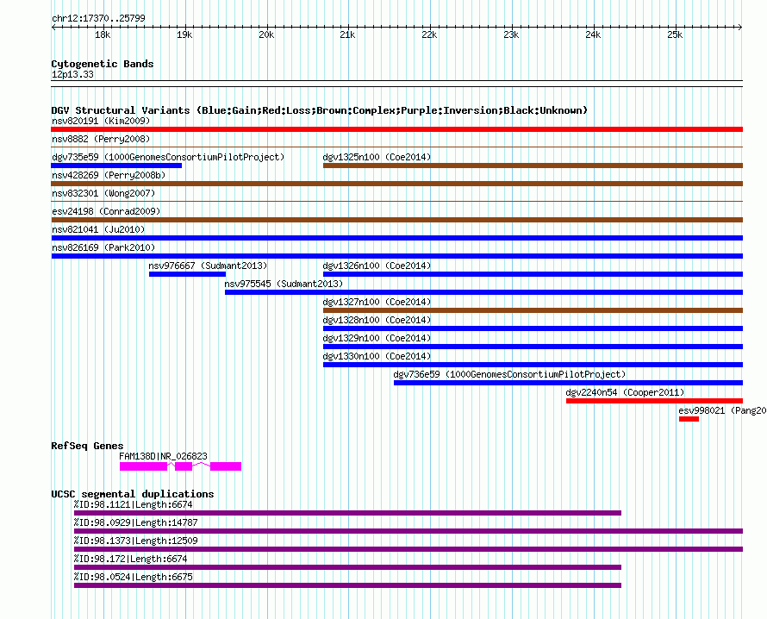Screen dimensions: 767x619
Task: Select %ID:98.1373|Length:12509 label
Action: coord(135,541)
